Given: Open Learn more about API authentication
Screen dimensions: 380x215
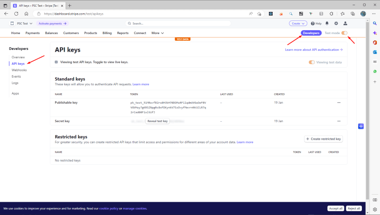Looking at the screenshot, I should coord(314,50).
